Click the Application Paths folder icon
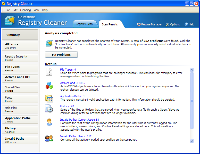This screenshot has width=200, height=154. 49,98
